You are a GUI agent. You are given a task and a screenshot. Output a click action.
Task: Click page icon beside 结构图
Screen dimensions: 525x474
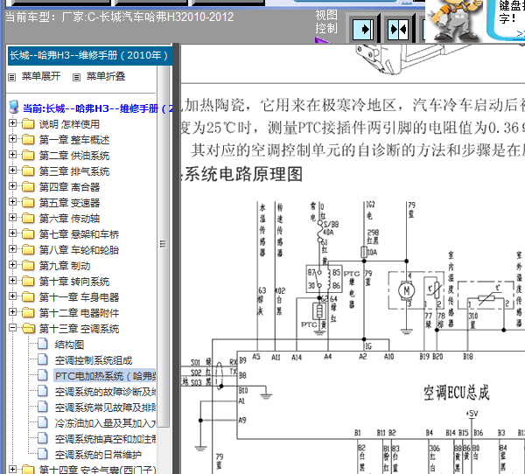(43, 344)
